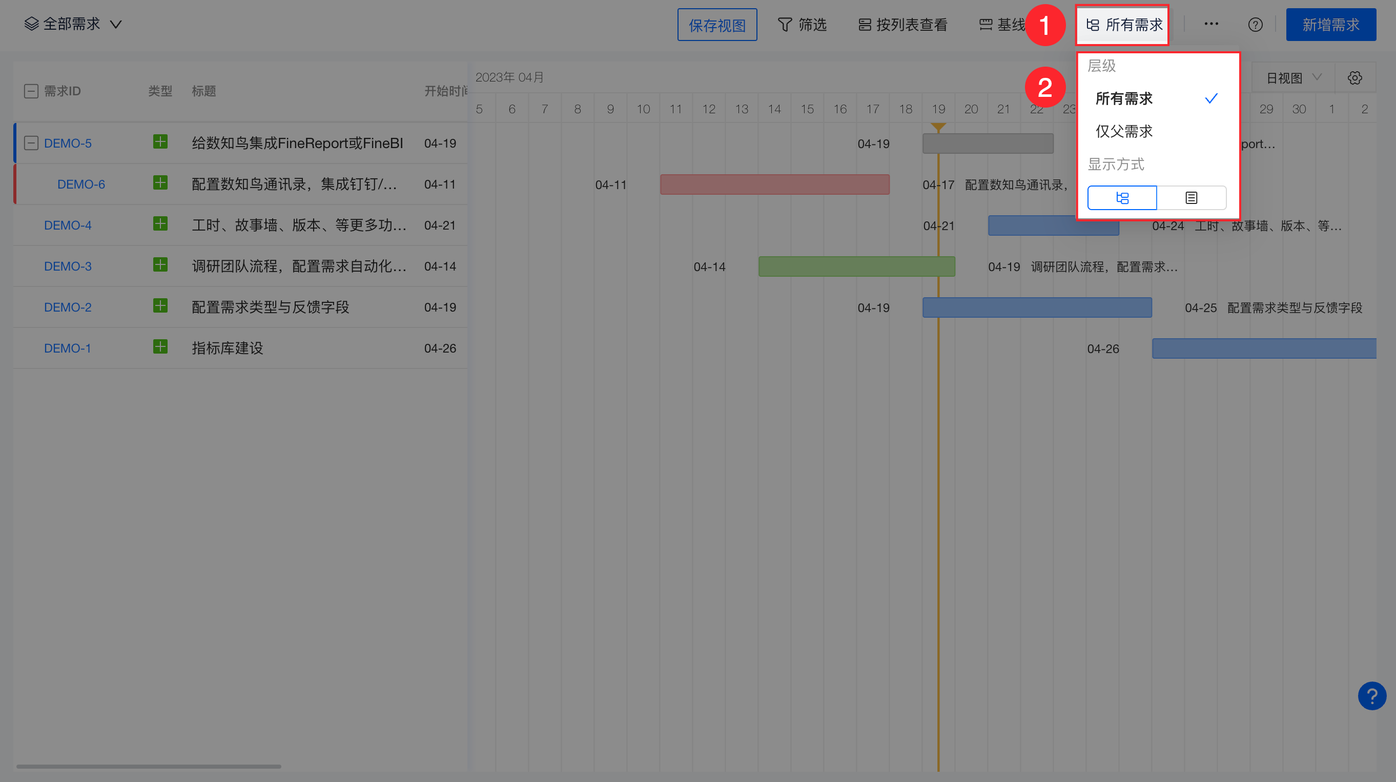1396x782 pixels.
Task: Click the 新增需求 button
Action: (1330, 25)
